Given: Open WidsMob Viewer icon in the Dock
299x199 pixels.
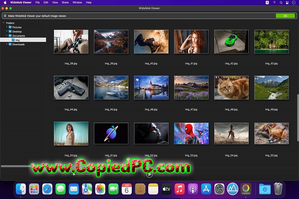Looking at the screenshot, I should [x=246, y=189].
